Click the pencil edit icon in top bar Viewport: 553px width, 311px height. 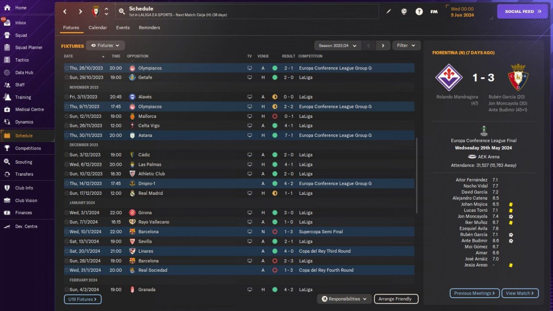click(x=388, y=12)
